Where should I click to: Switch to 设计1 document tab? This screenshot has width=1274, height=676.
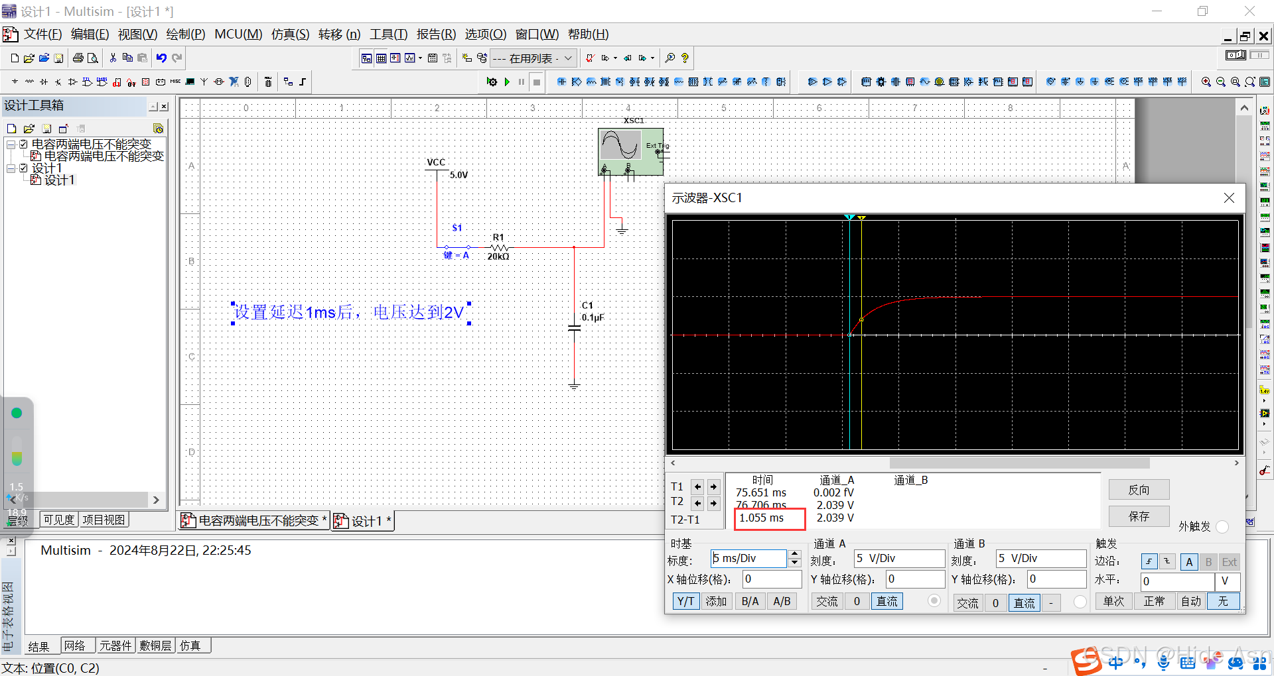364,522
